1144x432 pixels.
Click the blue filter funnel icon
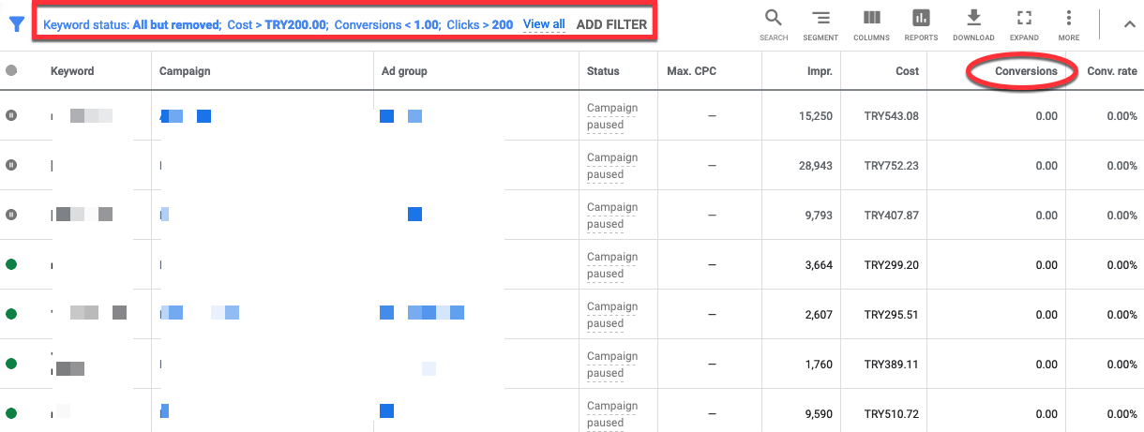16,25
